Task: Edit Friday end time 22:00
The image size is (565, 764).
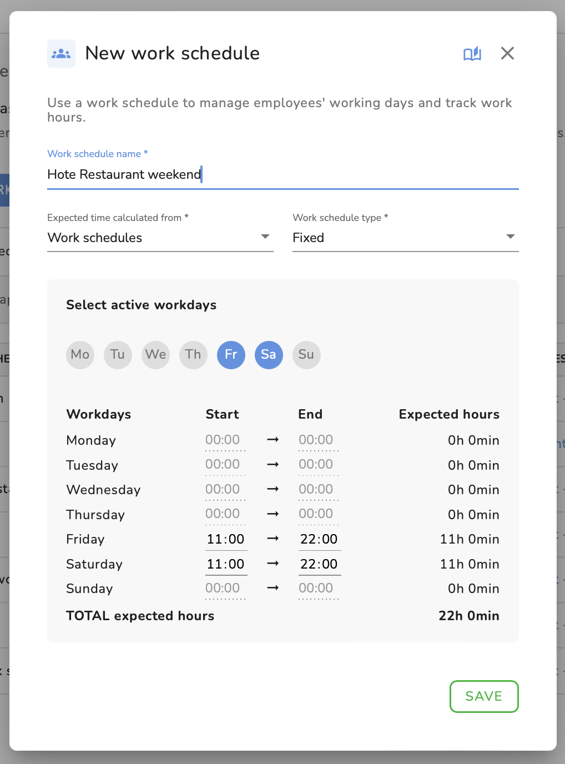Action: (319, 540)
